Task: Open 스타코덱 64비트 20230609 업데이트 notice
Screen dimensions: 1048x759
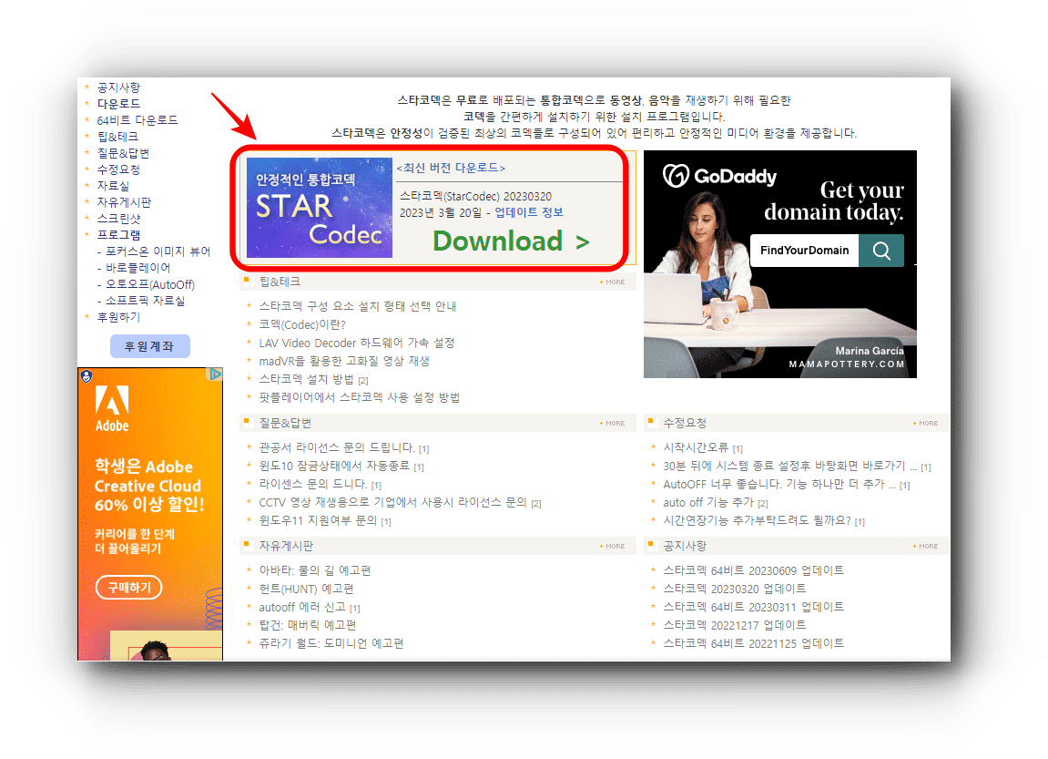Action: (x=753, y=571)
